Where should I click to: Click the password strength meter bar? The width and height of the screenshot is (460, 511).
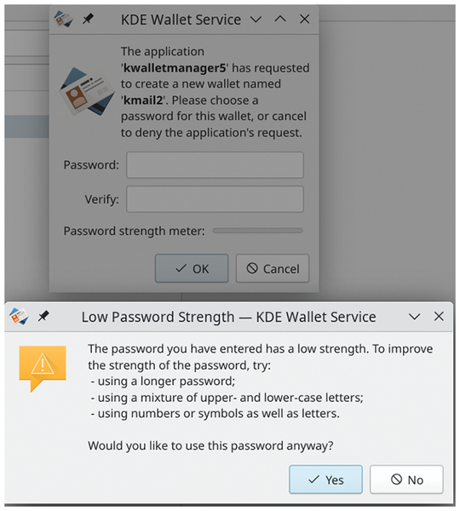257,231
